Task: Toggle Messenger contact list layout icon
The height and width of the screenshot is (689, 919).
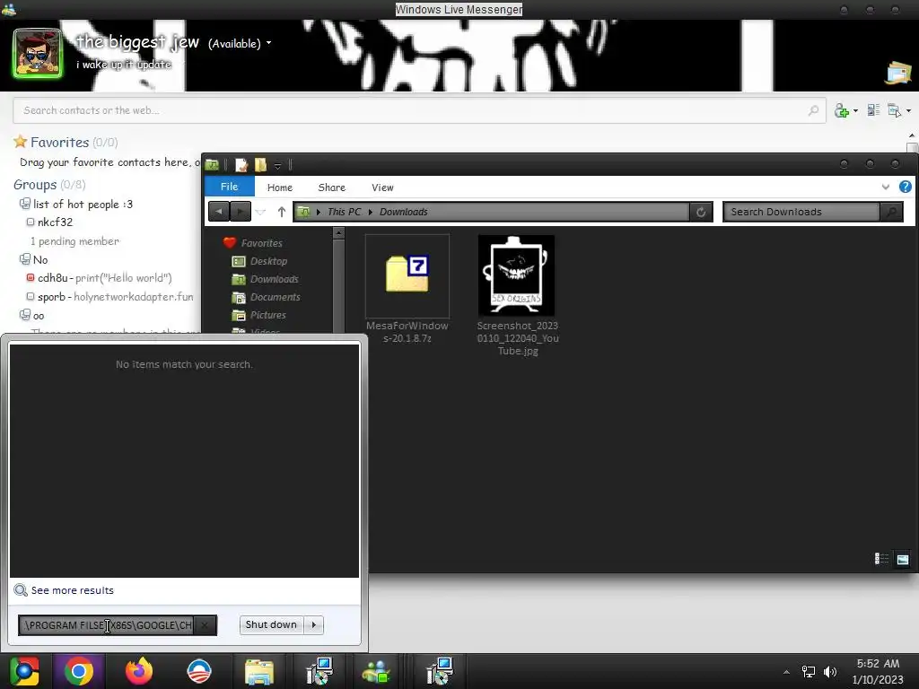Action: (x=873, y=110)
